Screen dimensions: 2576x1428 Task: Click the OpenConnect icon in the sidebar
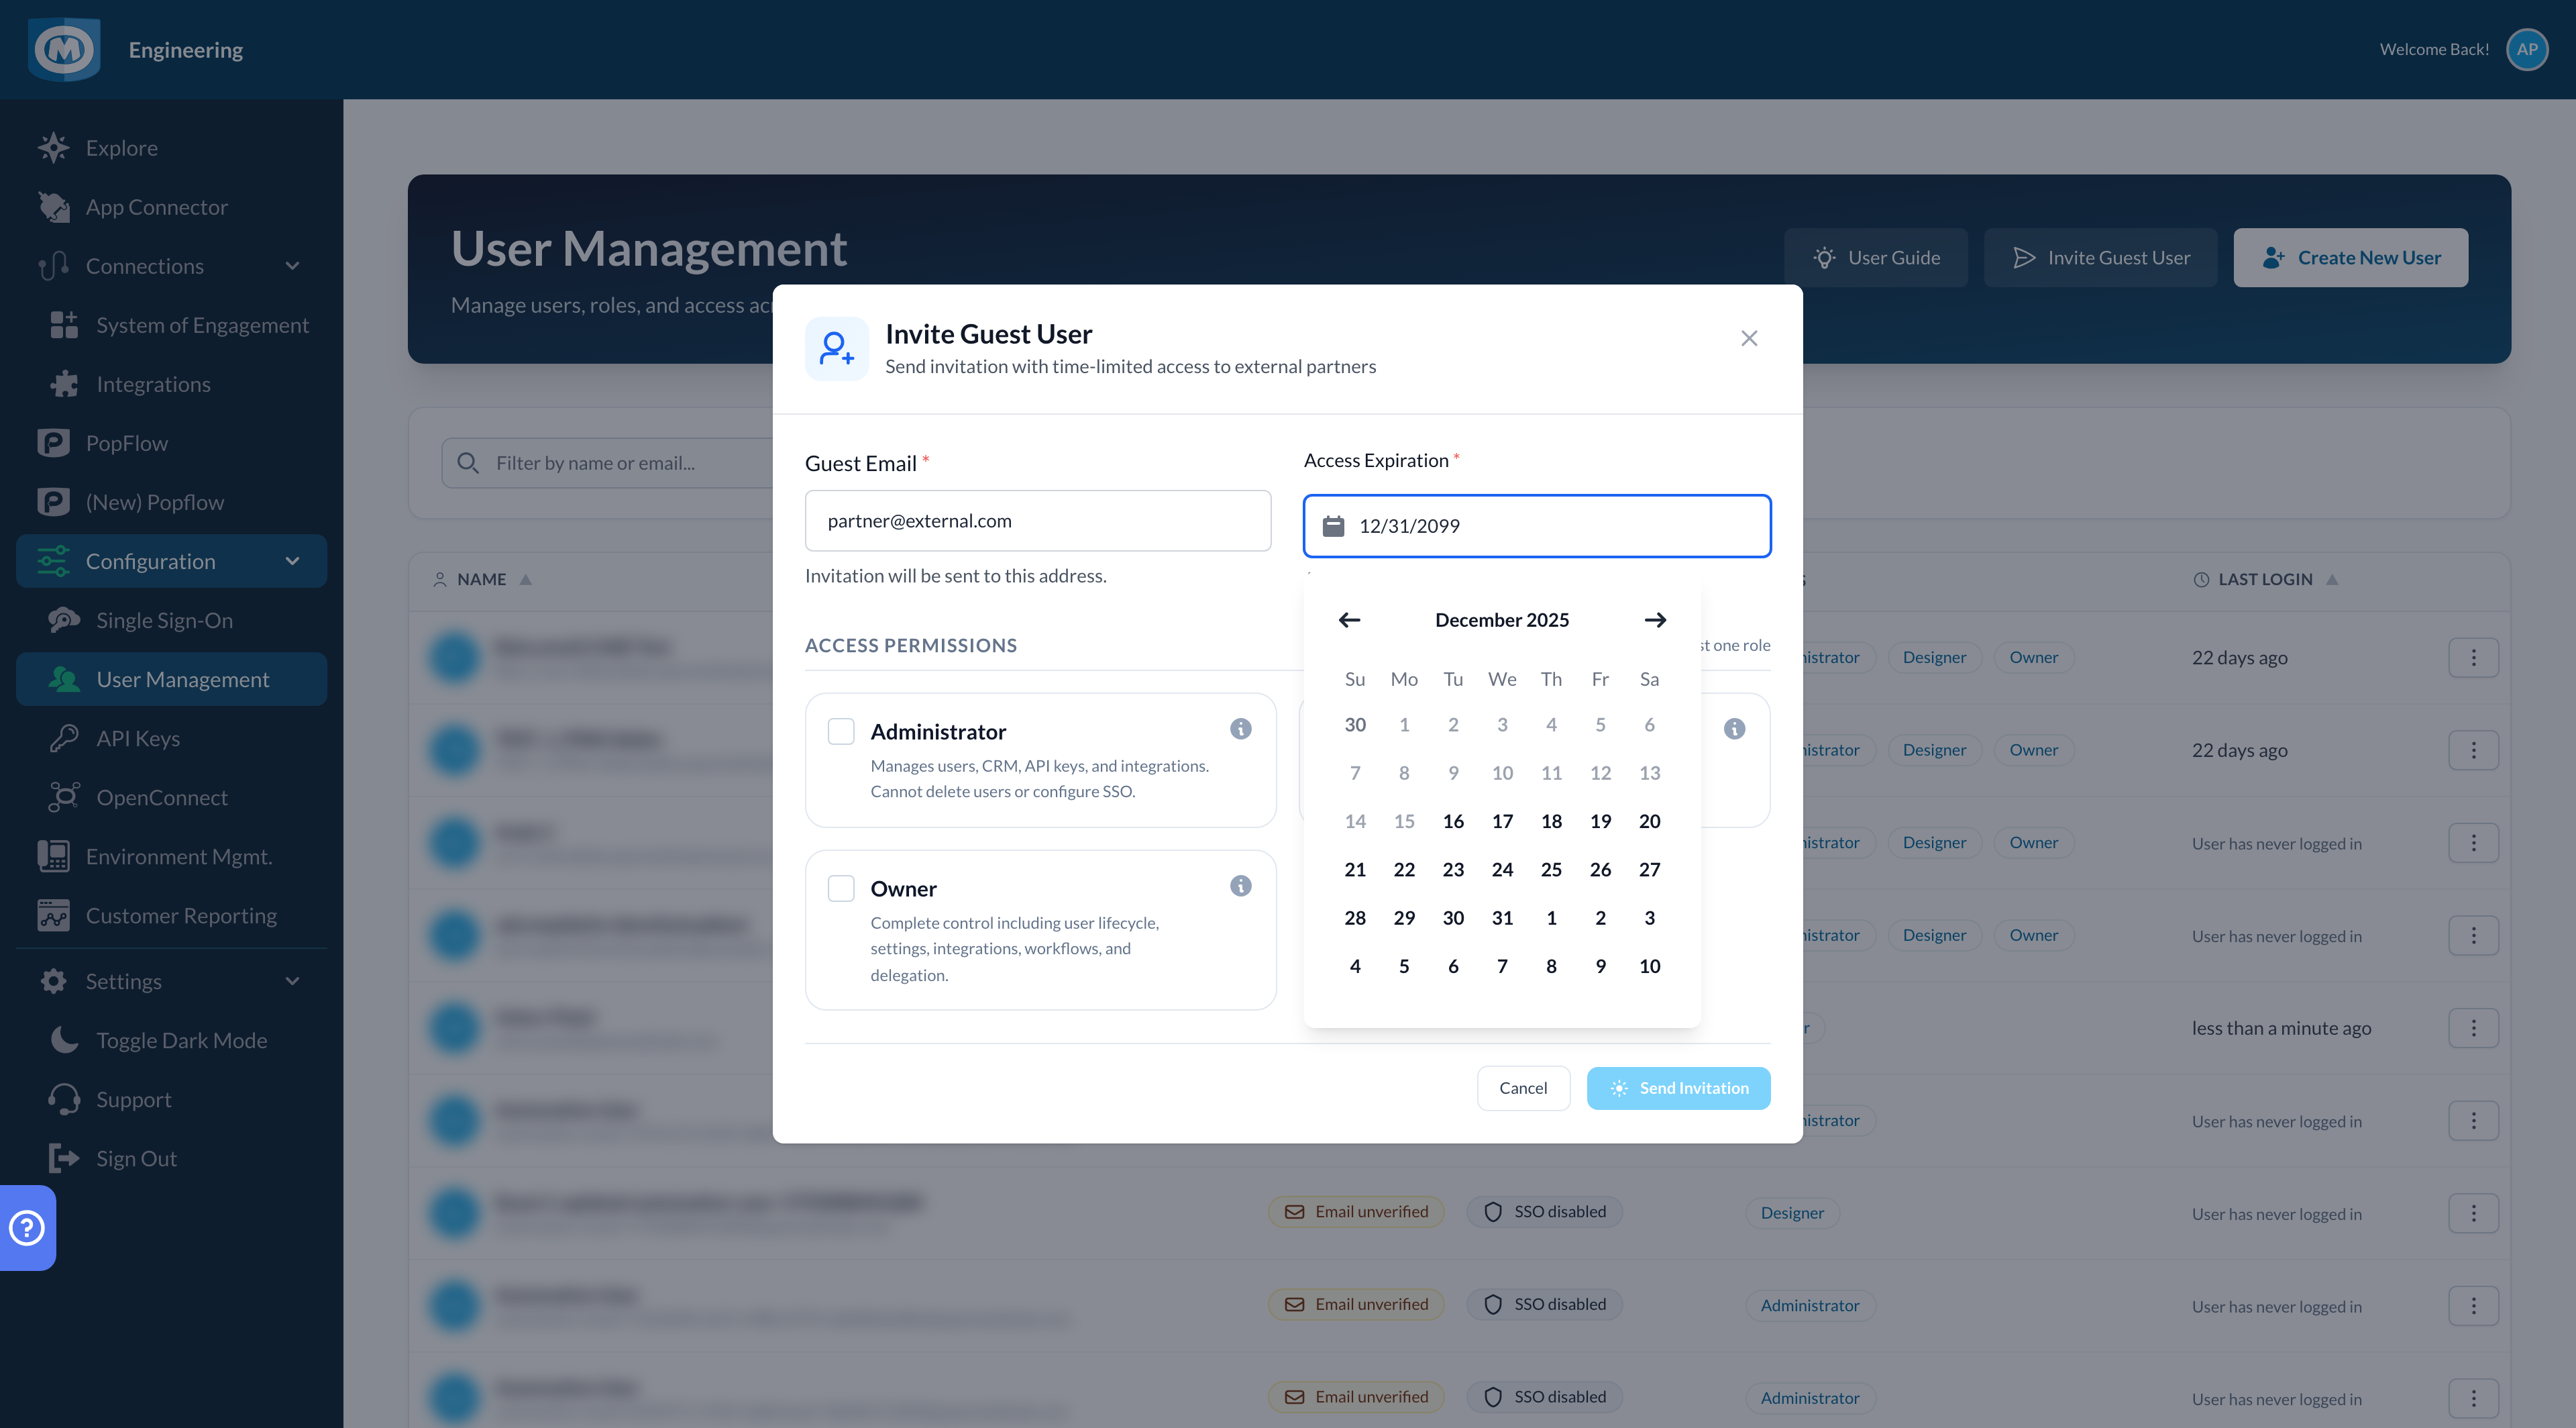[64, 797]
